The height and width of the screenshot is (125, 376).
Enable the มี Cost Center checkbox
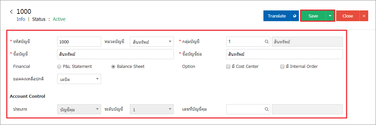point(228,67)
